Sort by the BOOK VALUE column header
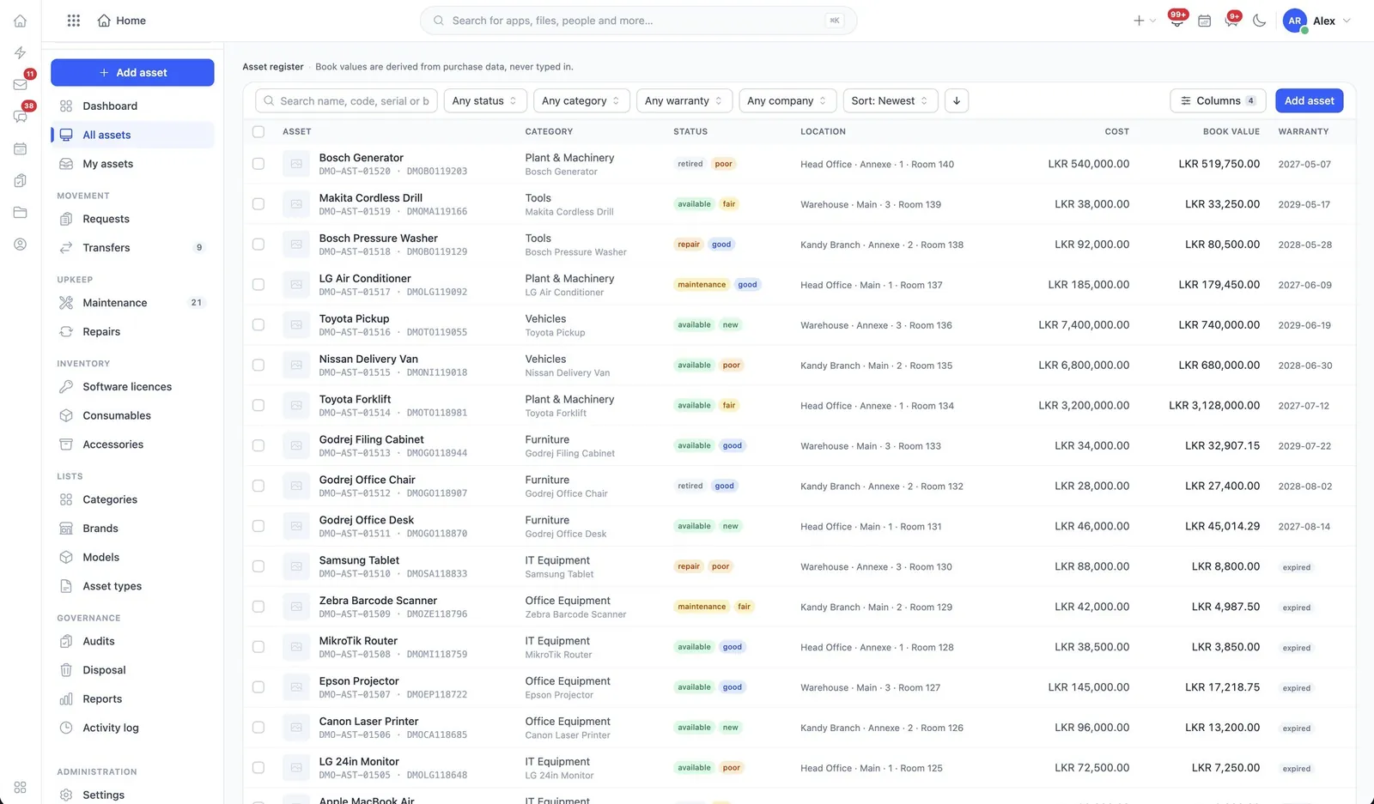1374x804 pixels. pos(1231,131)
